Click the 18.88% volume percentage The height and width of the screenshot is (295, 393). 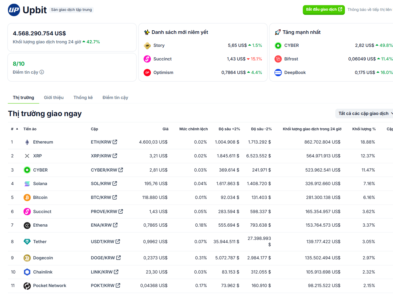368,142
